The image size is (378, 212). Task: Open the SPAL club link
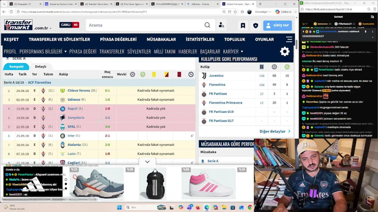71,127
